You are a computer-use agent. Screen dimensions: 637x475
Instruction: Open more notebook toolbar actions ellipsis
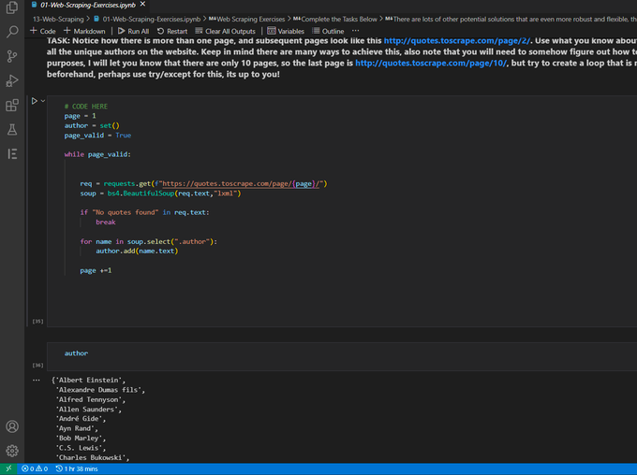click(355, 31)
